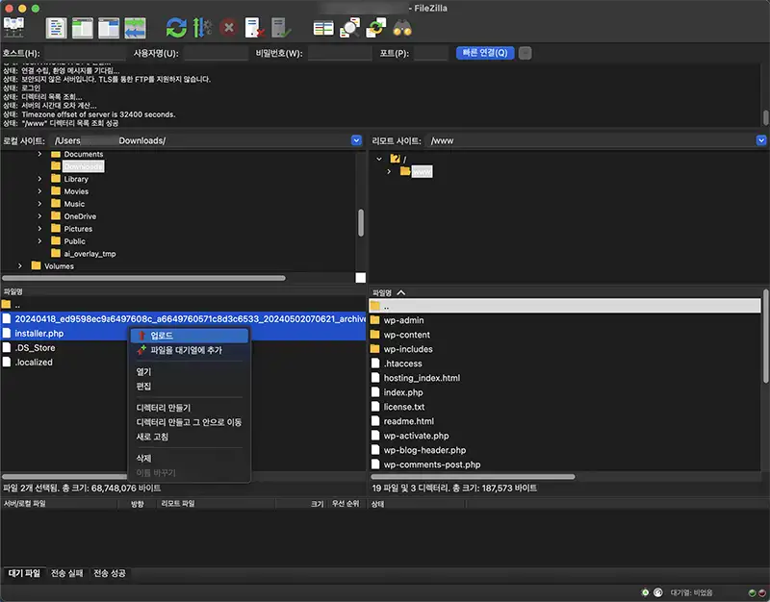Expand the OneDrive folder

39,216
